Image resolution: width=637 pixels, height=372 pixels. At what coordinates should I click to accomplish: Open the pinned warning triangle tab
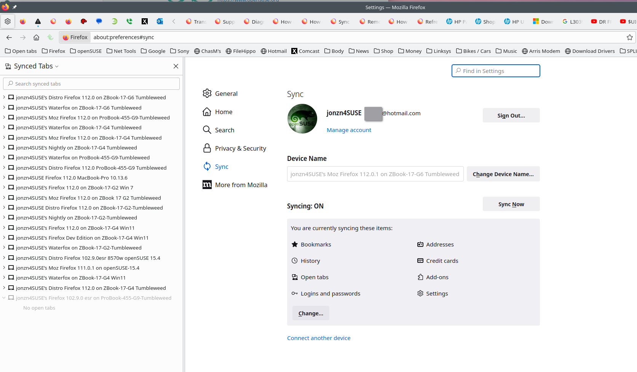tap(38, 22)
